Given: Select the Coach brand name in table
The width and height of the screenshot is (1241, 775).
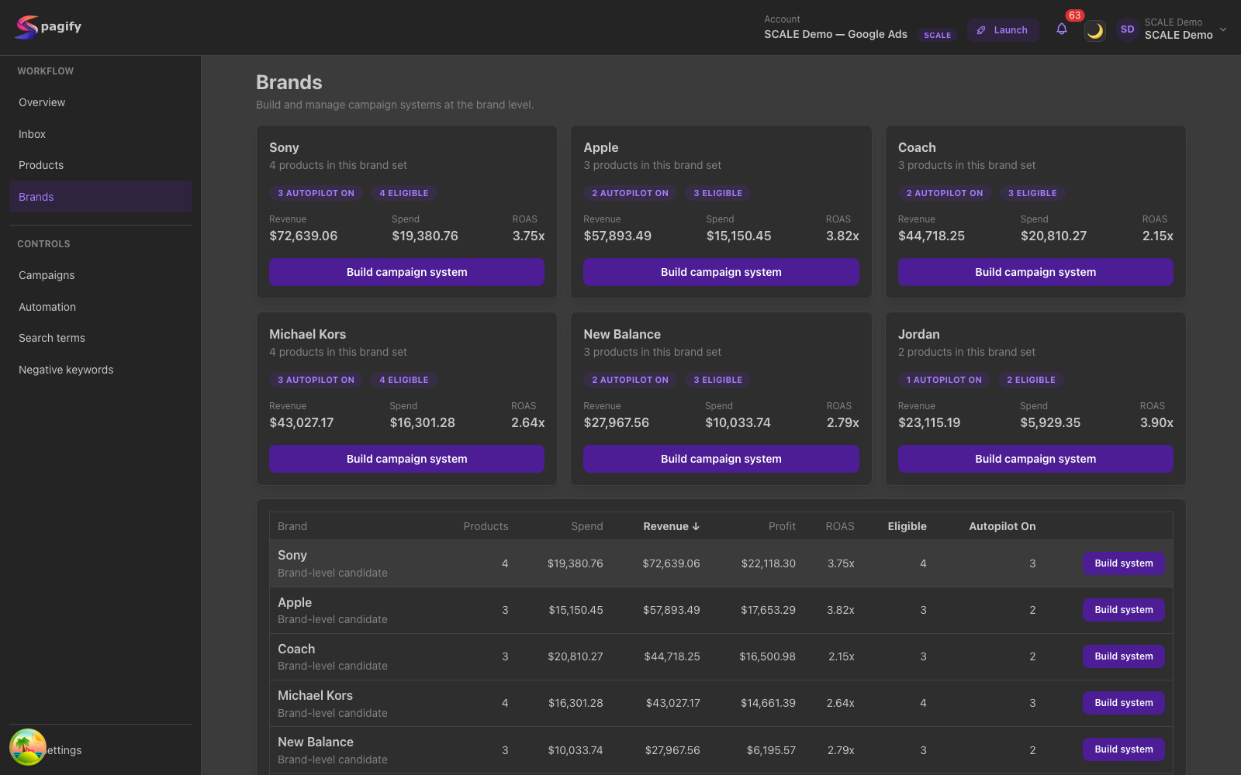Looking at the screenshot, I should [296, 649].
